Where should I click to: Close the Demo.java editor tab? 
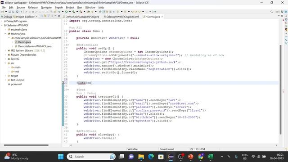click(162, 17)
